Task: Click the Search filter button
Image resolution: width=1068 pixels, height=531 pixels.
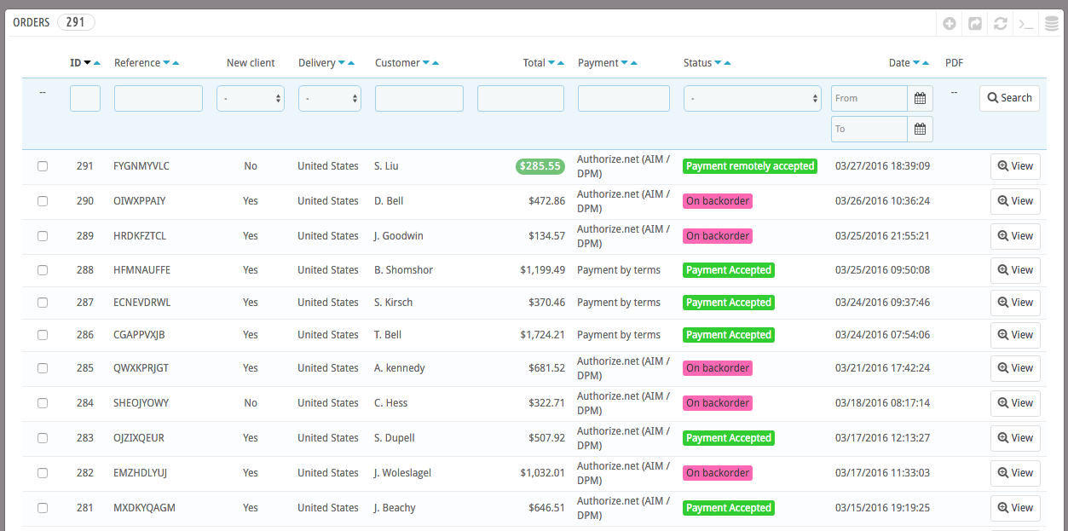Action: (x=1009, y=98)
